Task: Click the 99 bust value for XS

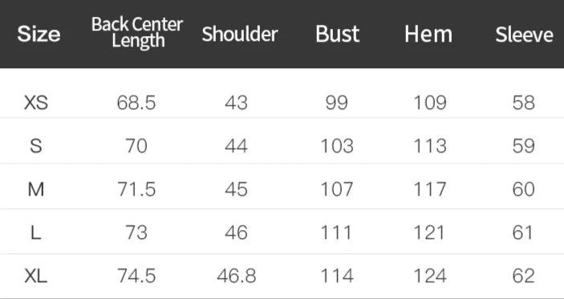Action: pos(337,103)
